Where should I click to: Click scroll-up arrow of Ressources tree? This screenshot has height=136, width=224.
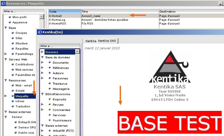(x=41, y=17)
